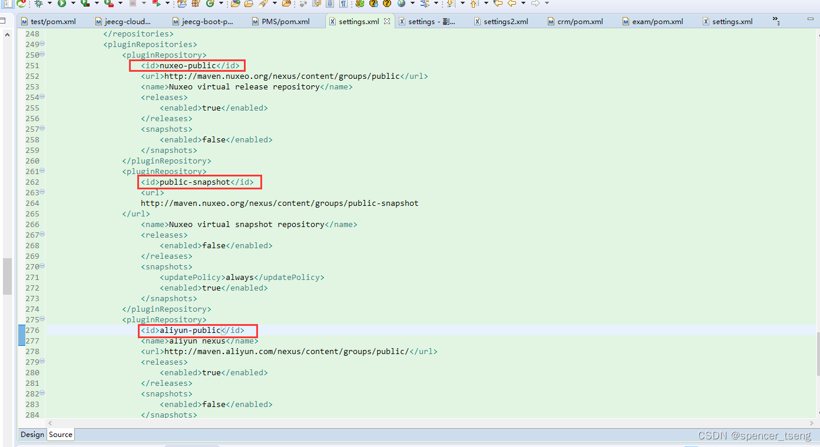Click the Last Edit Location icon
Viewport: 820px width, 447px height.
498,3
